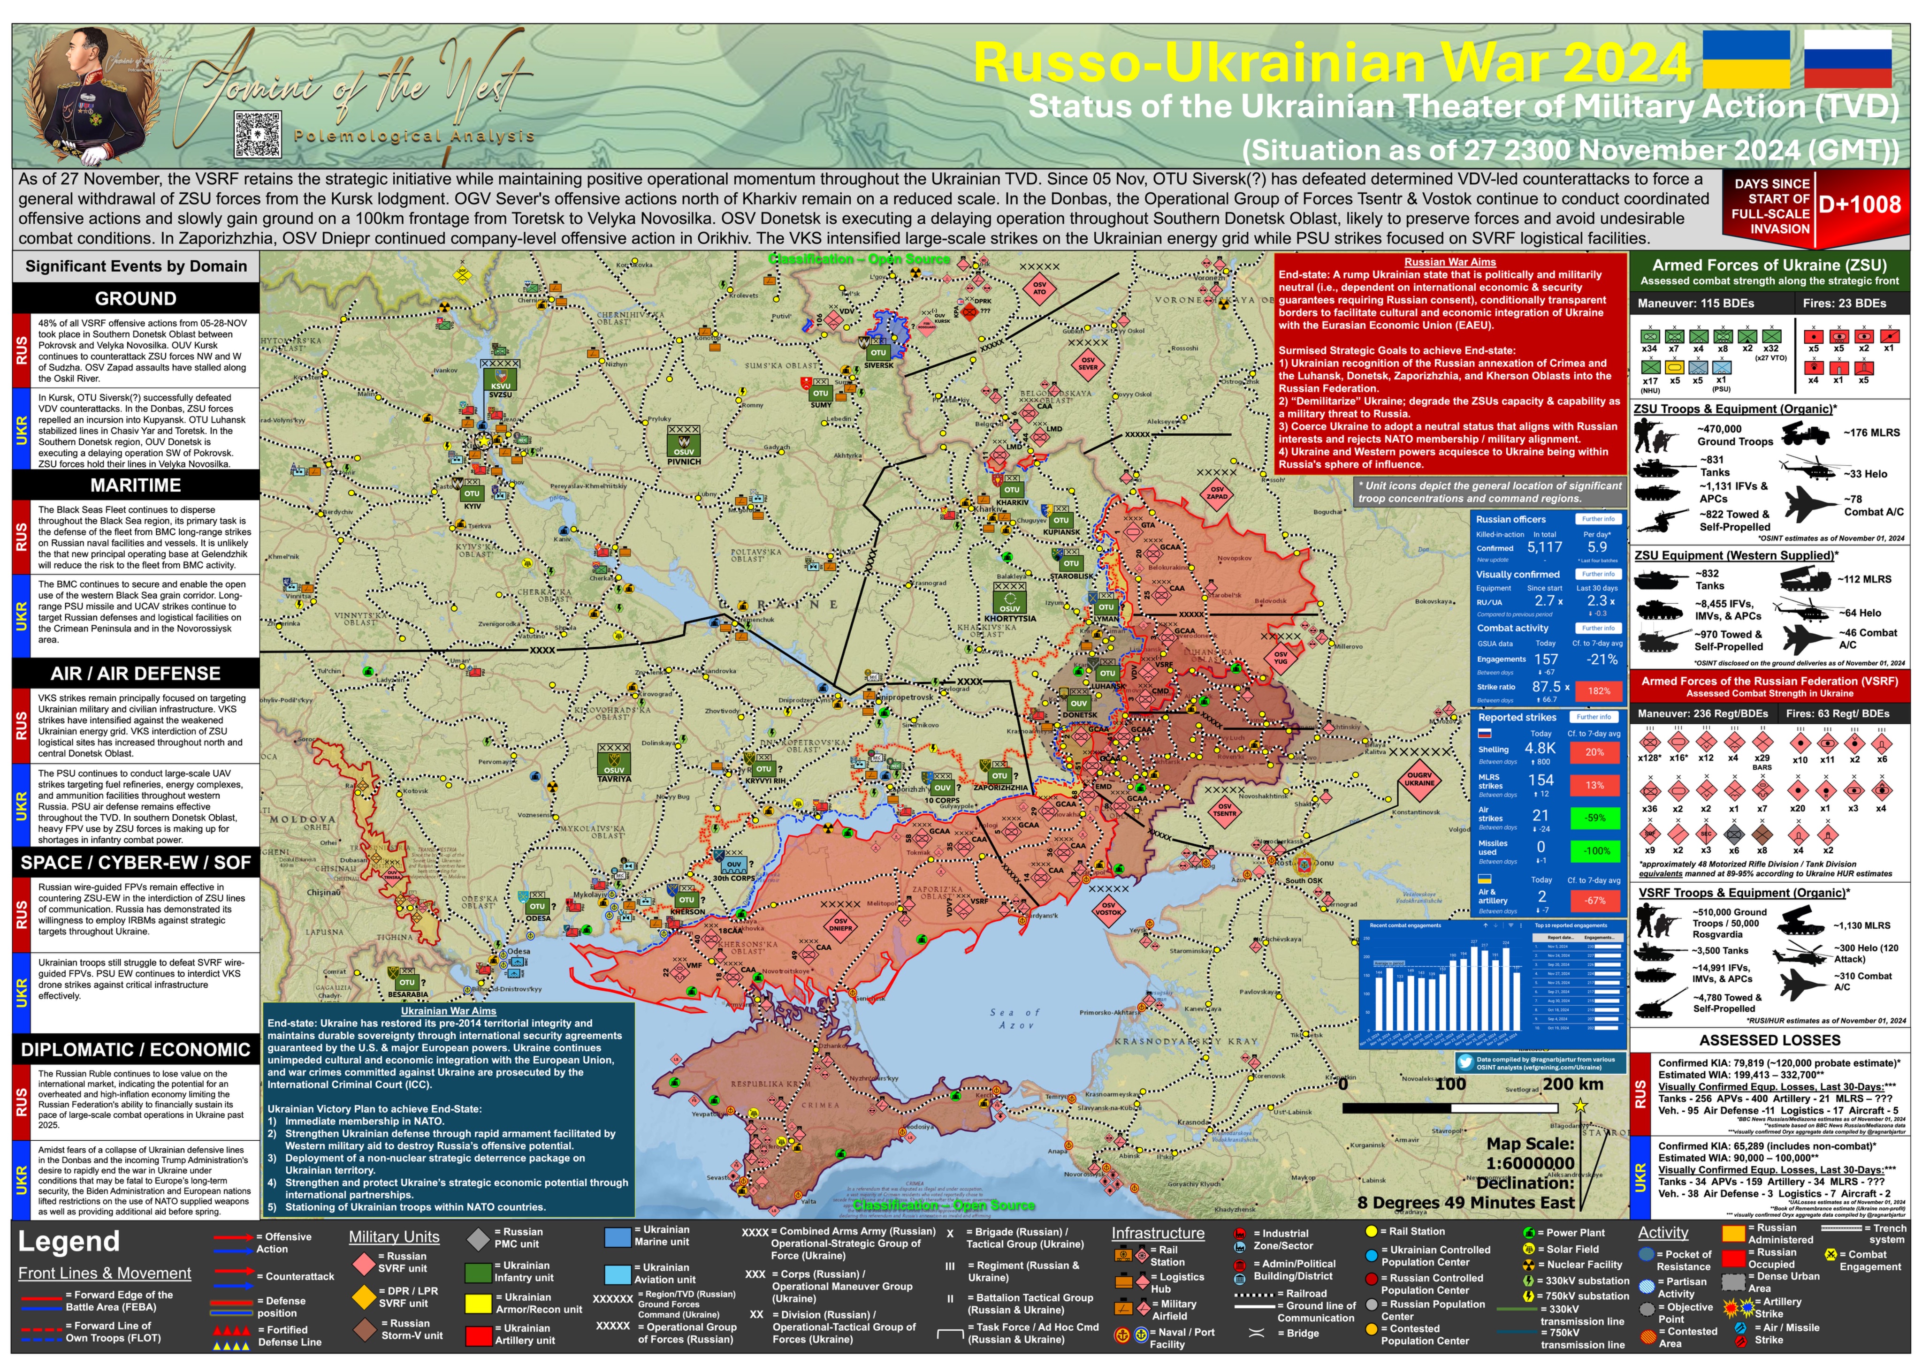Screen dimensions: 1922x1357
Task: Sort by the Report date column header
Action: click(1561, 938)
